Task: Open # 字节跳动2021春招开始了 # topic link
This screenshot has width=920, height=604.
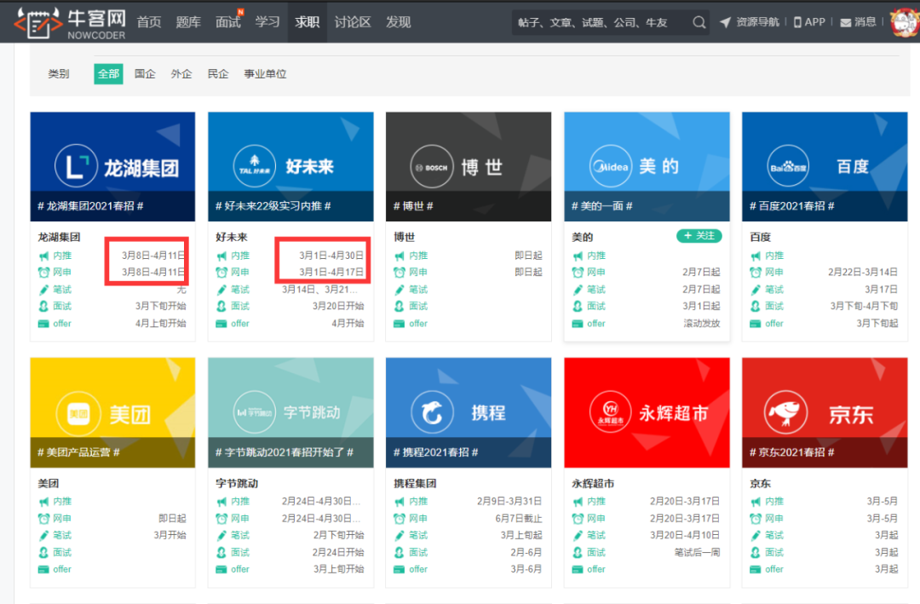Action: (x=285, y=452)
